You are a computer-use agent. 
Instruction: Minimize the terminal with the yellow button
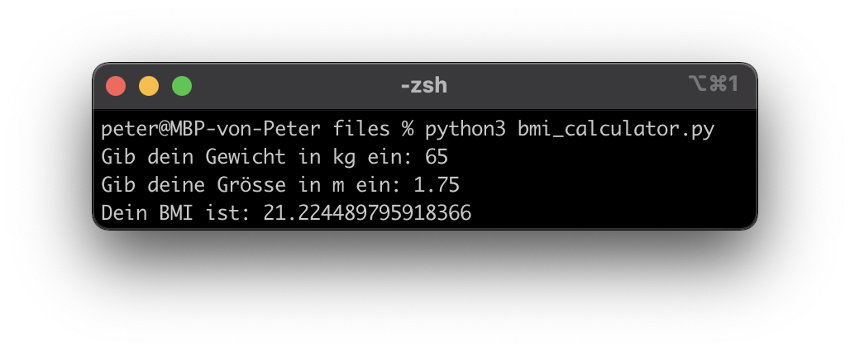click(x=149, y=85)
